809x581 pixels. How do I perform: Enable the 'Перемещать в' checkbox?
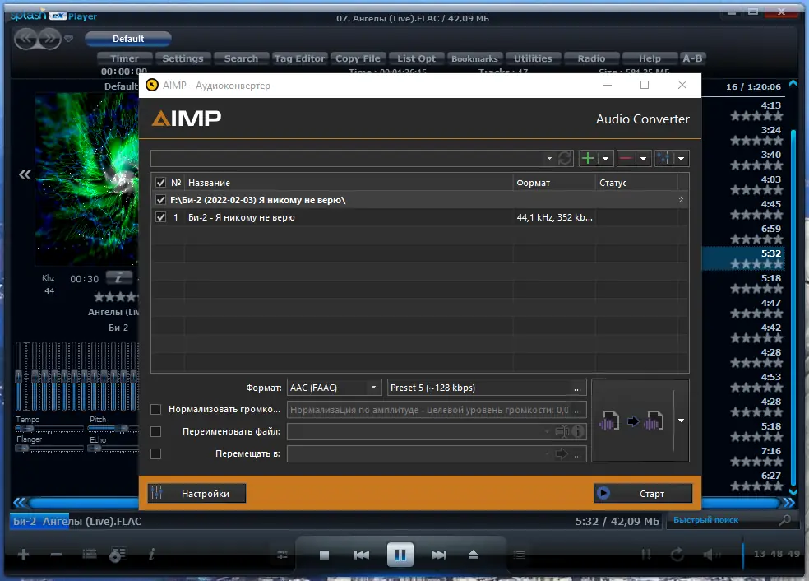click(156, 454)
